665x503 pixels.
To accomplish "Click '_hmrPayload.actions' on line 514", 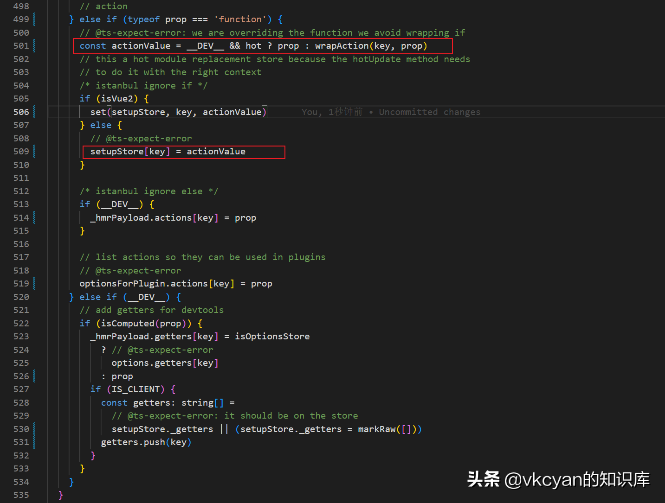I will tap(141, 218).
